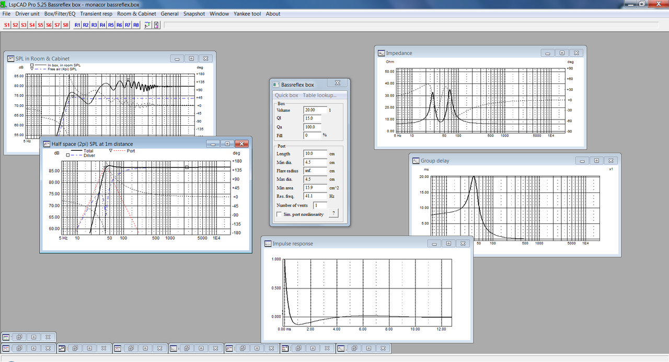Click the Ql value field
Image resolution: width=669 pixels, height=362 pixels.
313,118
